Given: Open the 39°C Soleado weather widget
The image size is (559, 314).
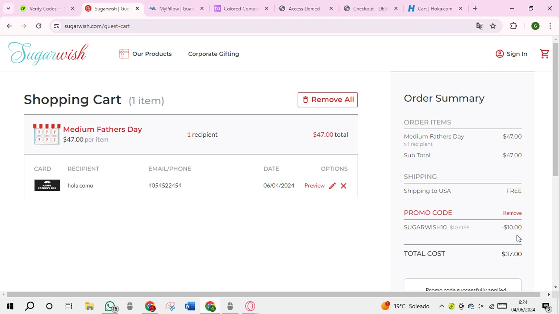Looking at the screenshot, I should [x=405, y=306].
